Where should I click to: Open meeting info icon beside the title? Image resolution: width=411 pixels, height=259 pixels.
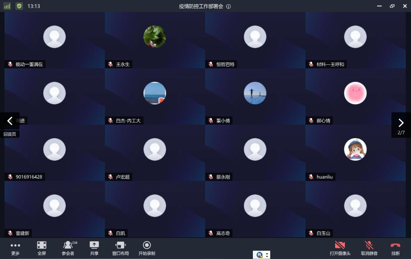coord(228,6)
